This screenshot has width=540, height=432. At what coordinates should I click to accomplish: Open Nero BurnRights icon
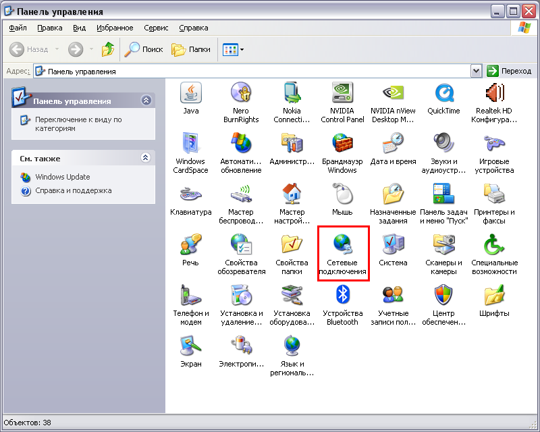click(241, 92)
